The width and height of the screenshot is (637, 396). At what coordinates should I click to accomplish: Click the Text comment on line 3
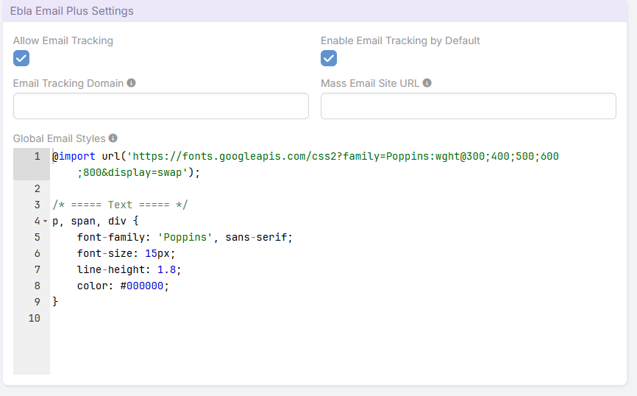120,205
